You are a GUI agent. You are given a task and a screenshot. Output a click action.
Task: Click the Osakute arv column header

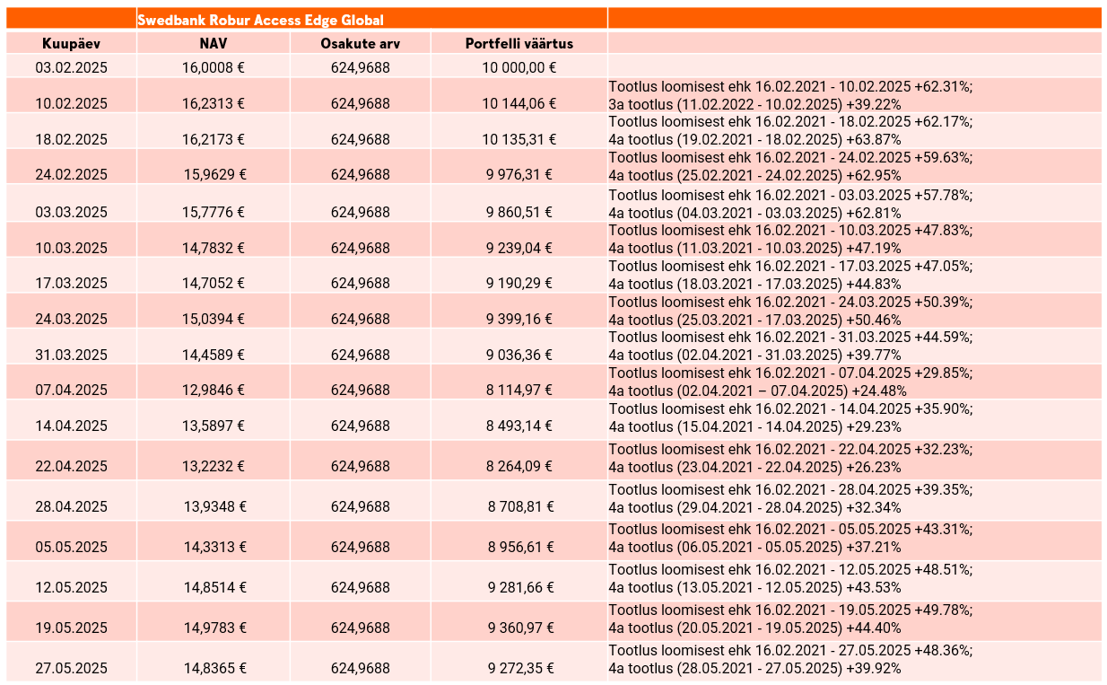361,43
